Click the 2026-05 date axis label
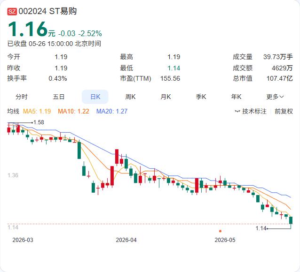The width and height of the screenshot is (300, 272). point(225,240)
